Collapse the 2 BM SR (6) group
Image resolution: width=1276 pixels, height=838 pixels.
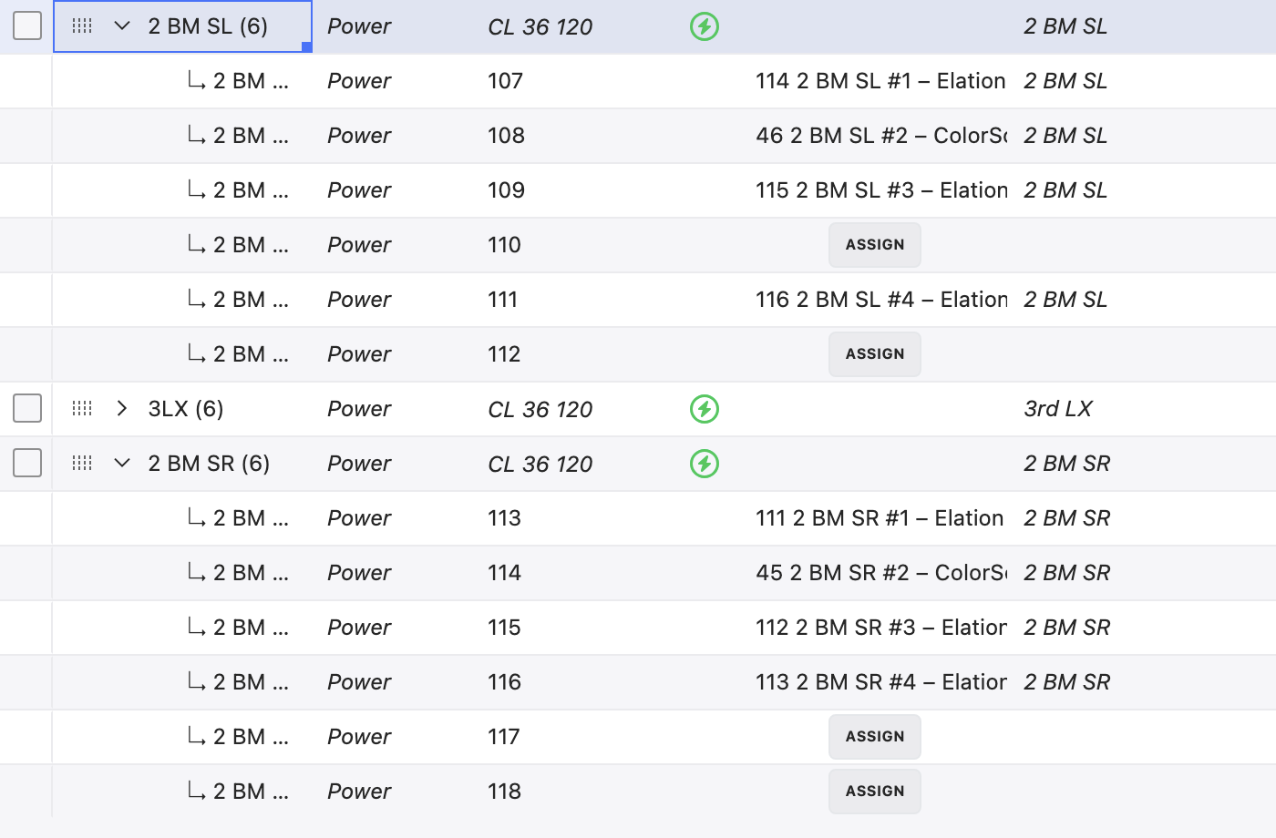coord(122,464)
